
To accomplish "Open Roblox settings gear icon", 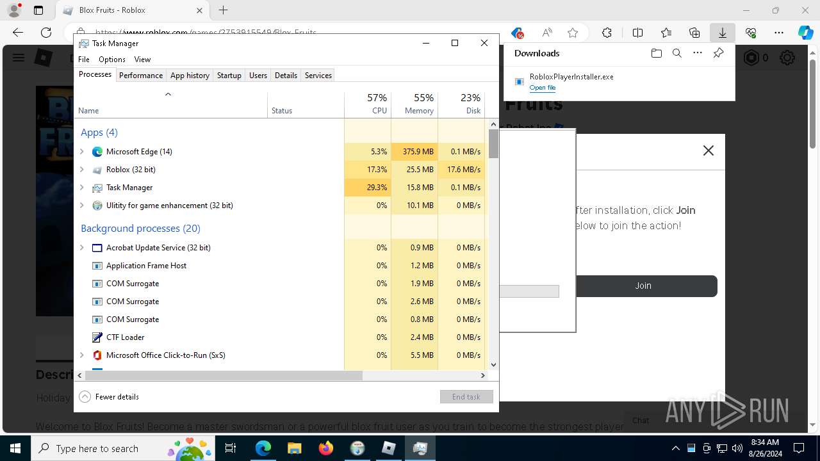I will pos(787,58).
